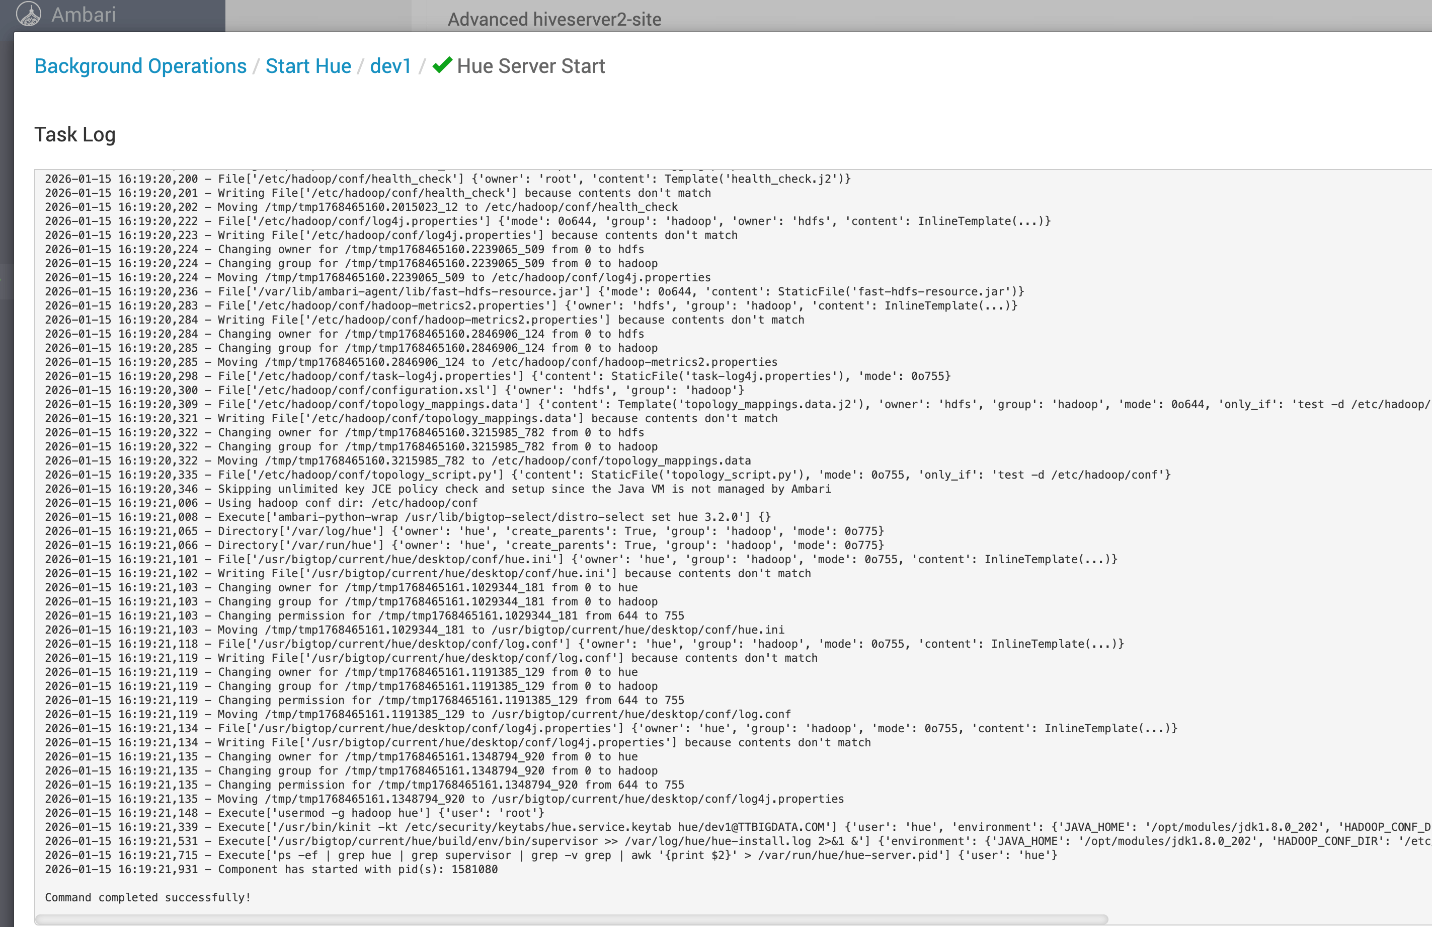Click the Task Log heading
The width and height of the screenshot is (1432, 927).
tap(74, 134)
